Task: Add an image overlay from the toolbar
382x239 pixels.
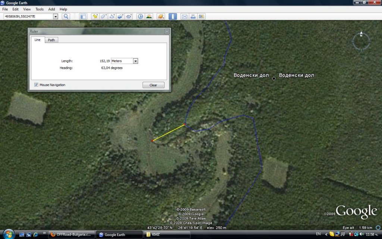Action: tap(120, 16)
